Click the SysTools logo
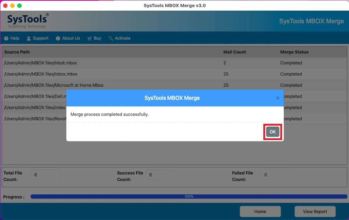Viewport: 349px width, 220px height. 28,21
